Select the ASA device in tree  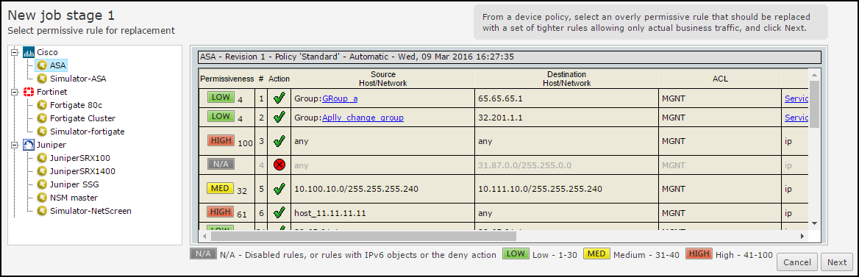tap(58, 65)
